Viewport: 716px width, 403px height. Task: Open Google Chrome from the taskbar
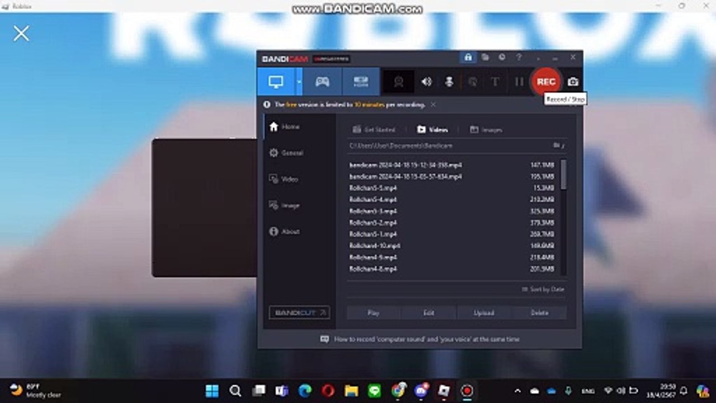(x=398, y=390)
